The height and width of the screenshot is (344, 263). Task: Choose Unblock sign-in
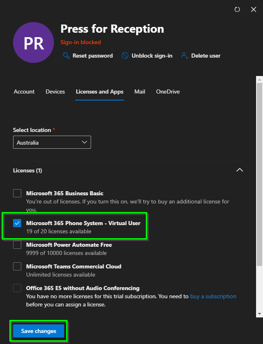152,56
